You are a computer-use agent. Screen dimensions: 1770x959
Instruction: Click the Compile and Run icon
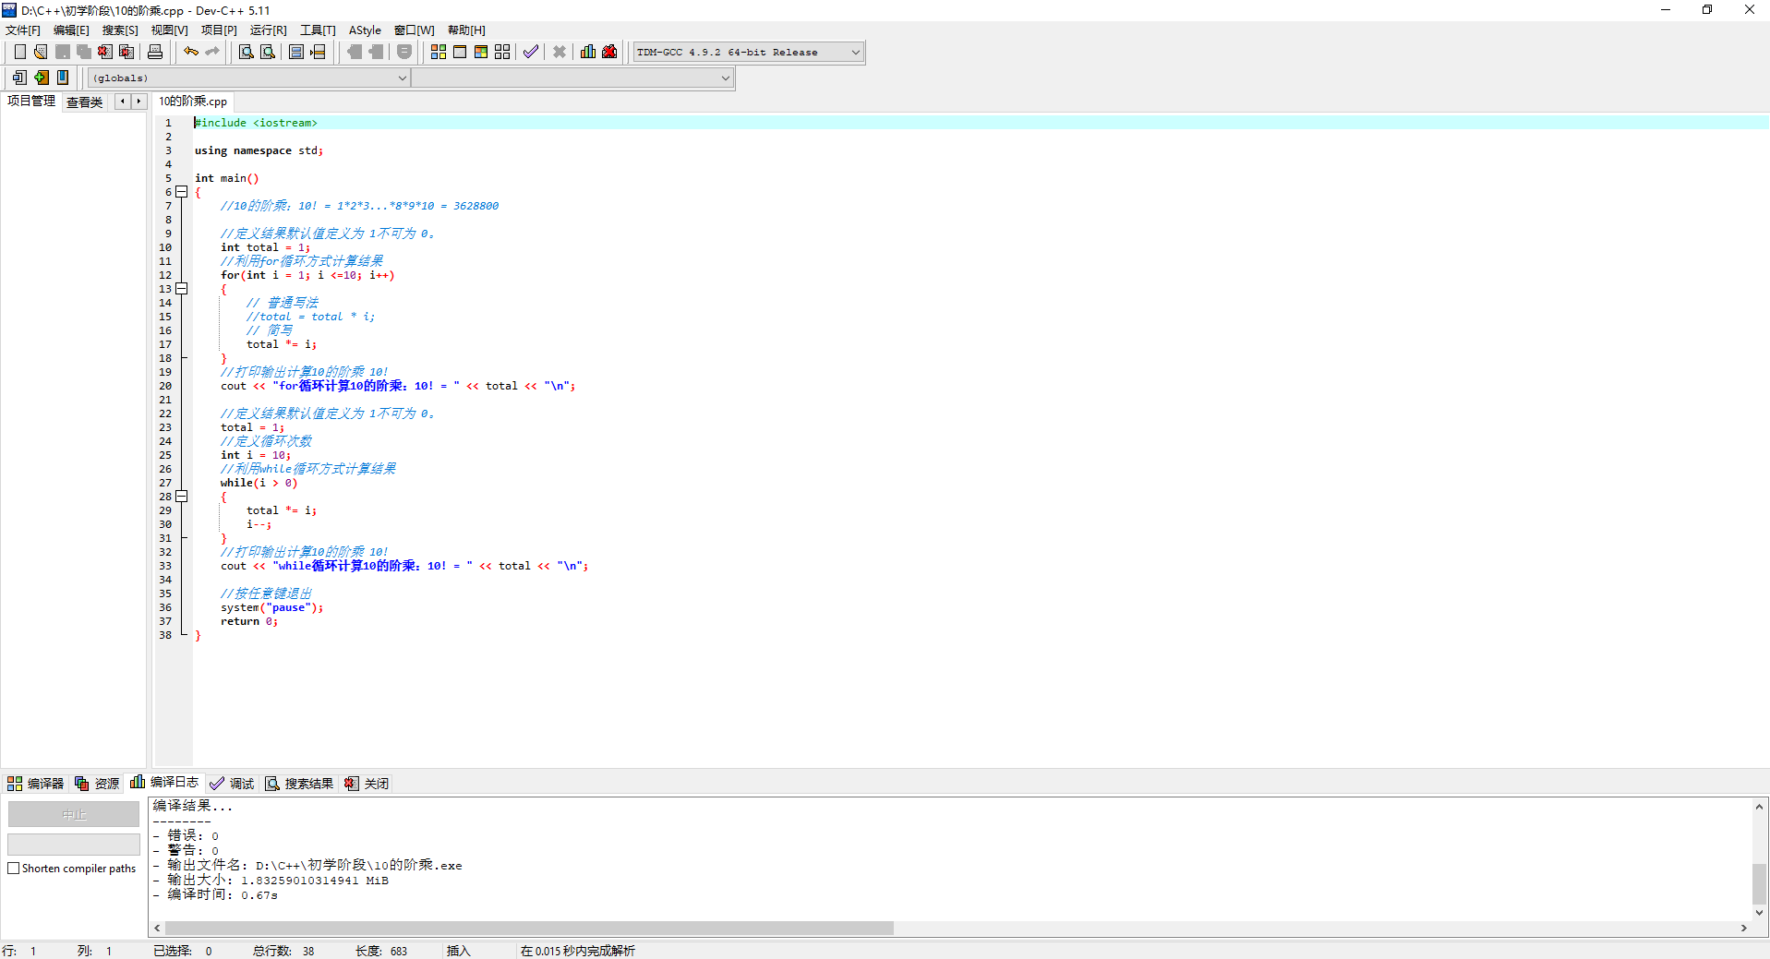[481, 52]
